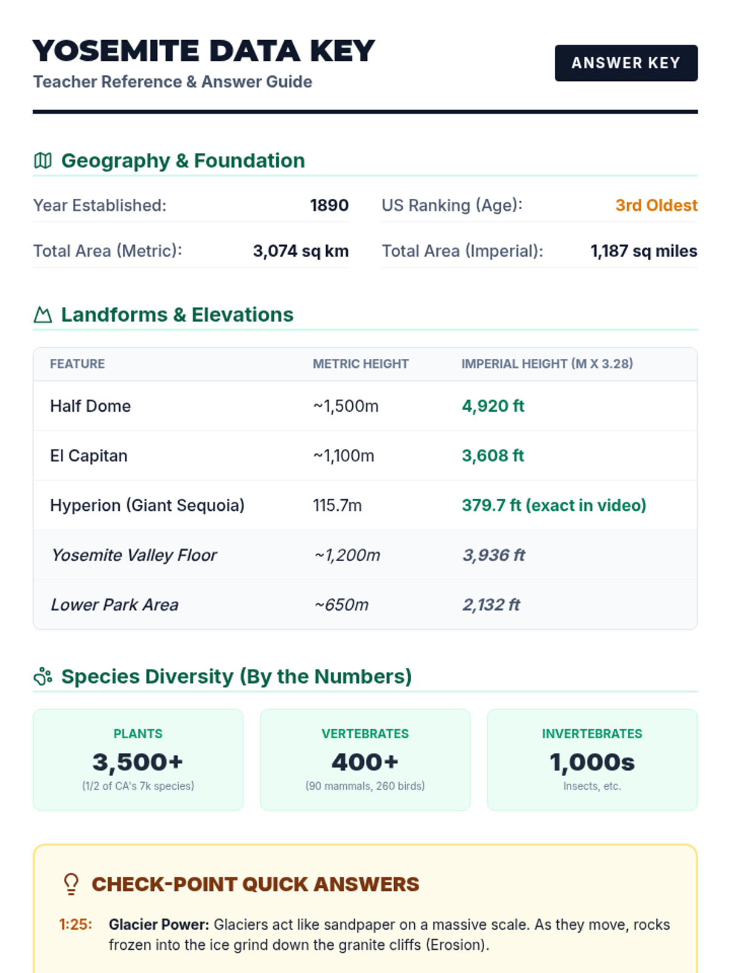
Task: Open the Invertebrates 1,000s card
Action: click(592, 760)
